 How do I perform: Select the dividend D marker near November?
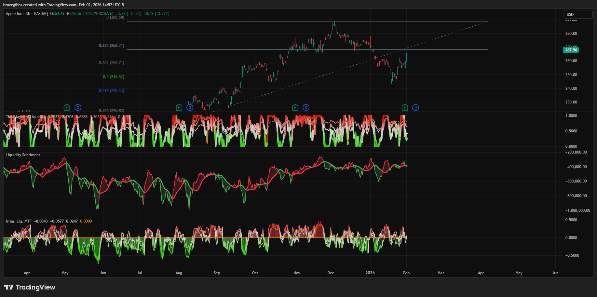(x=306, y=108)
